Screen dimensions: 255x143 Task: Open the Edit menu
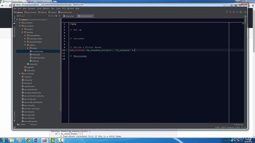[x=20, y=8]
